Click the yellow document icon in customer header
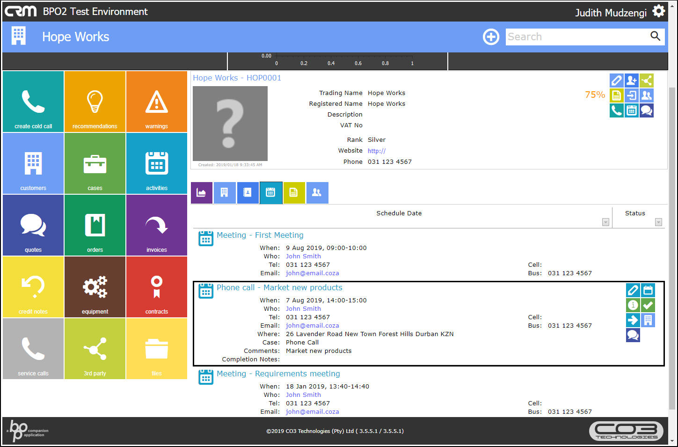This screenshot has width=678, height=447. pyautogui.click(x=617, y=95)
